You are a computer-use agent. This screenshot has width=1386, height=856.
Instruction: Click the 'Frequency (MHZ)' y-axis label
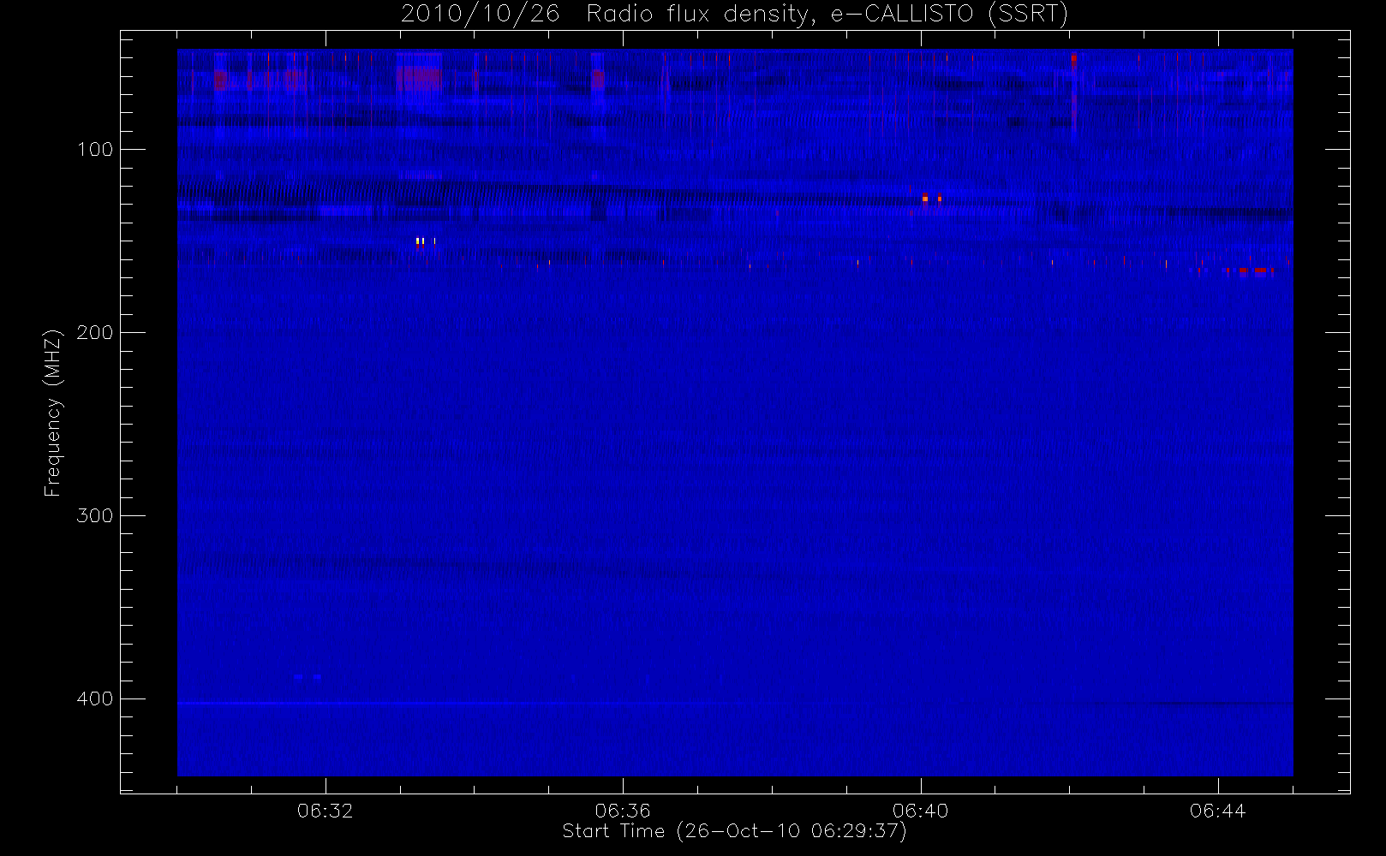[53, 413]
